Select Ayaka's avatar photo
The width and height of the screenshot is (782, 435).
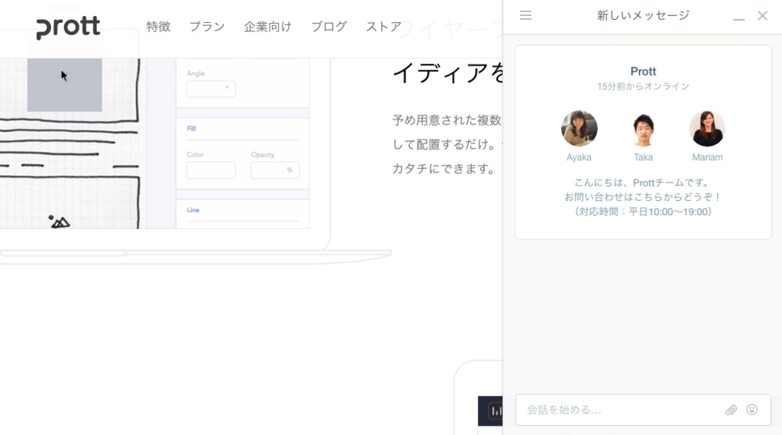pyautogui.click(x=579, y=128)
